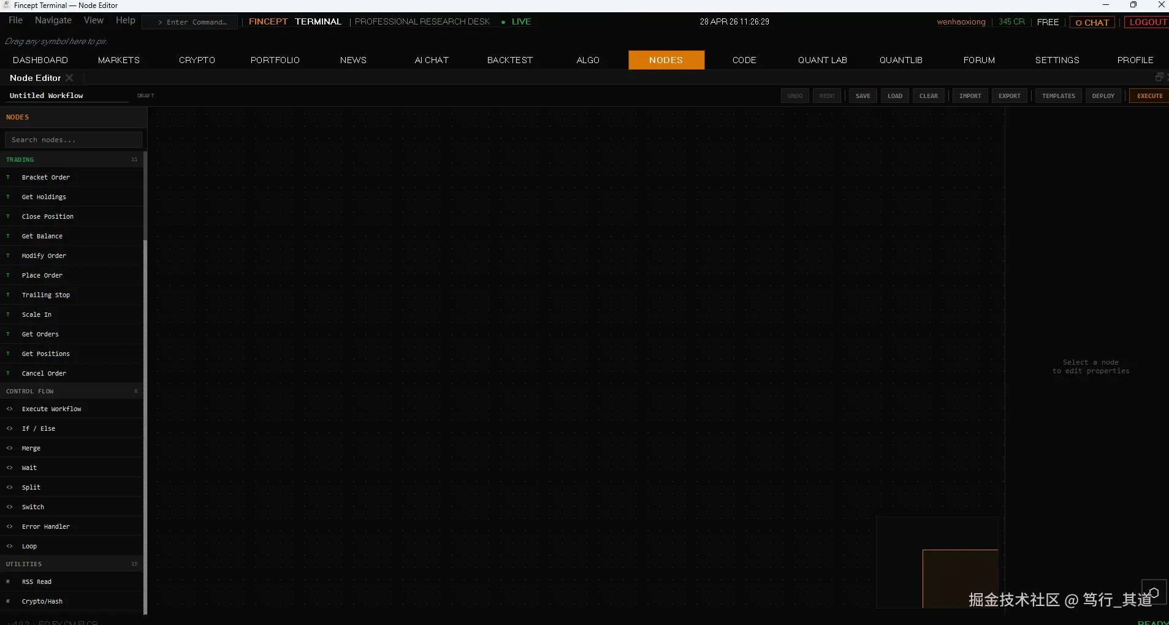Select the Place Order node
Image resolution: width=1169 pixels, height=625 pixels.
click(x=72, y=275)
